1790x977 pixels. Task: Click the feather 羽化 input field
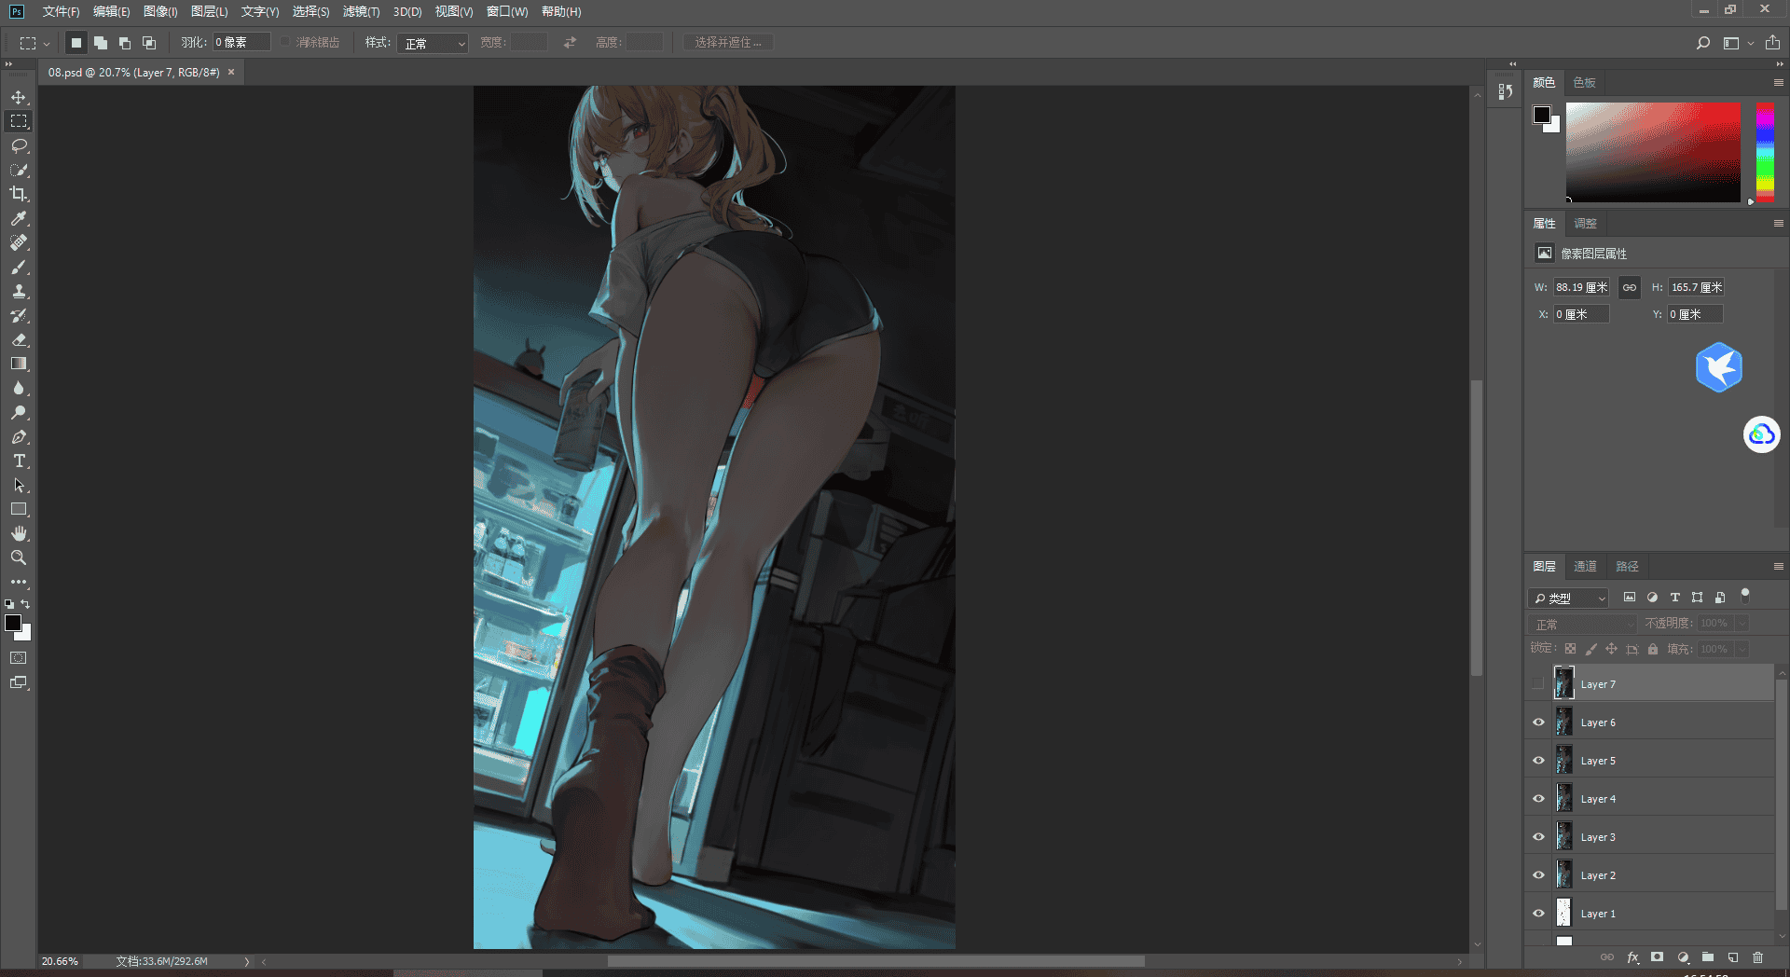(241, 43)
